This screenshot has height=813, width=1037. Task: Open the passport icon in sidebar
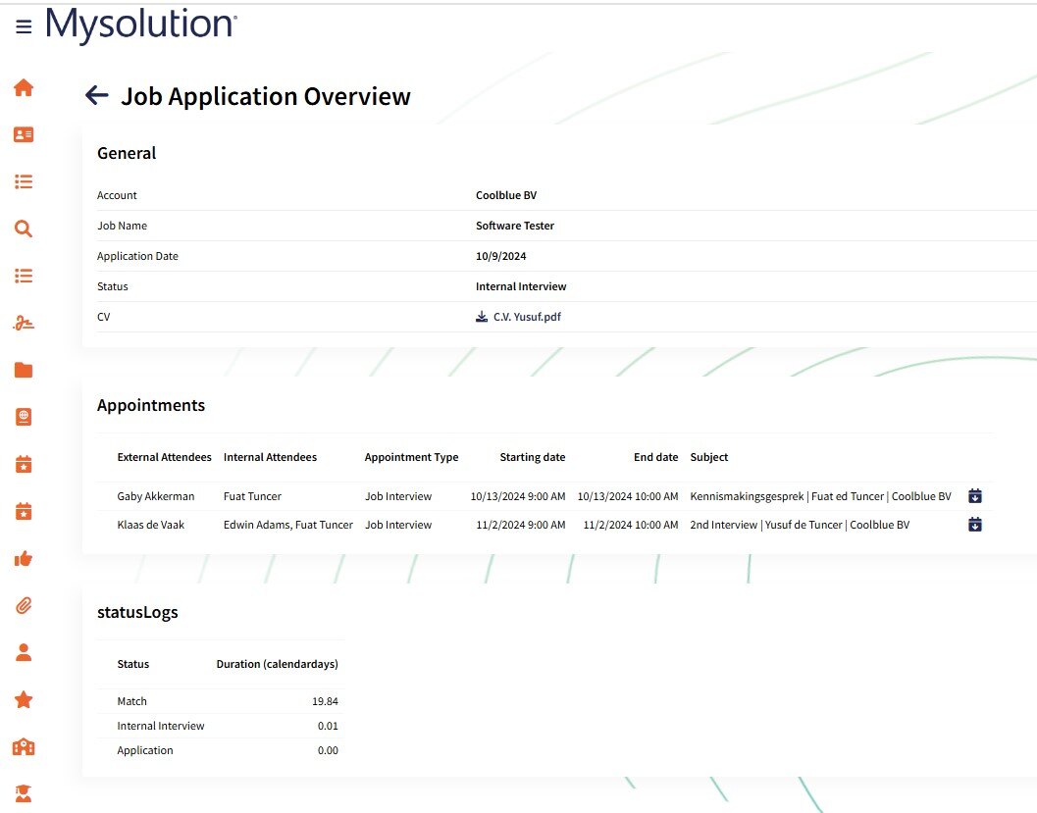(24, 417)
